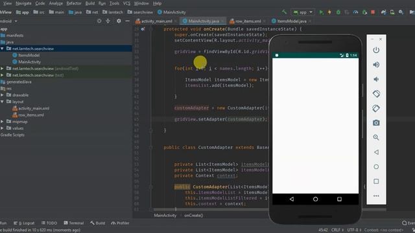Open the Analyze menu
The width and height of the screenshot is (415, 233).
point(56,3)
